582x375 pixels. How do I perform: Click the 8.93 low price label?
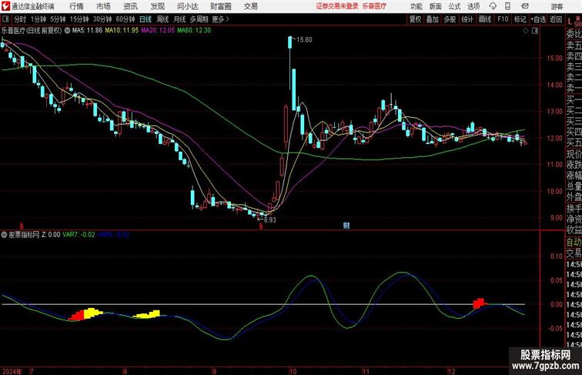click(270, 219)
